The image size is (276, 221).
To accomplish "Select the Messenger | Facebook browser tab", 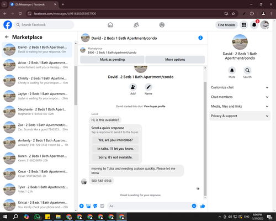I will click(x=33, y=4).
